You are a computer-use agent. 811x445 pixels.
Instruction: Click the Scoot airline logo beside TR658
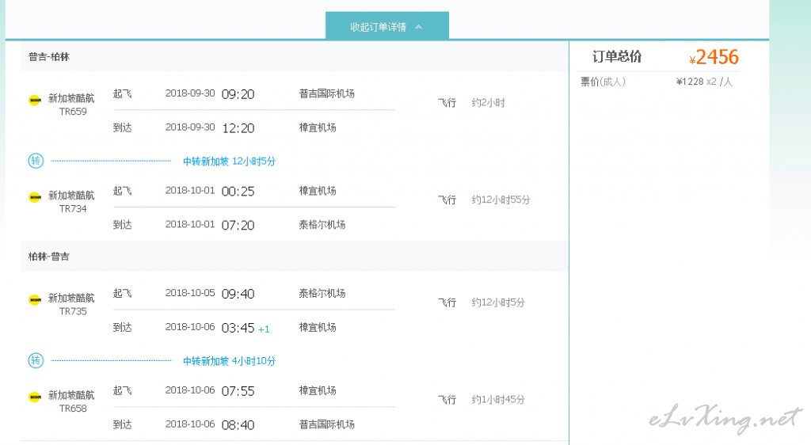tap(35, 397)
